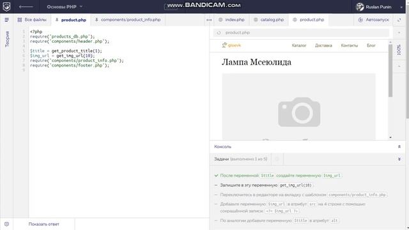Click the 'Показать ответ' button
This screenshot has height=230, width=409.
tap(44, 224)
